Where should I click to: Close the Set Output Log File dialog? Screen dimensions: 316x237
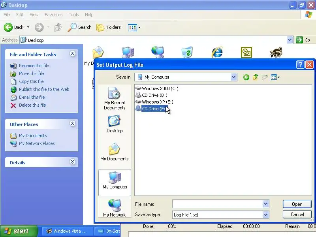(x=309, y=65)
